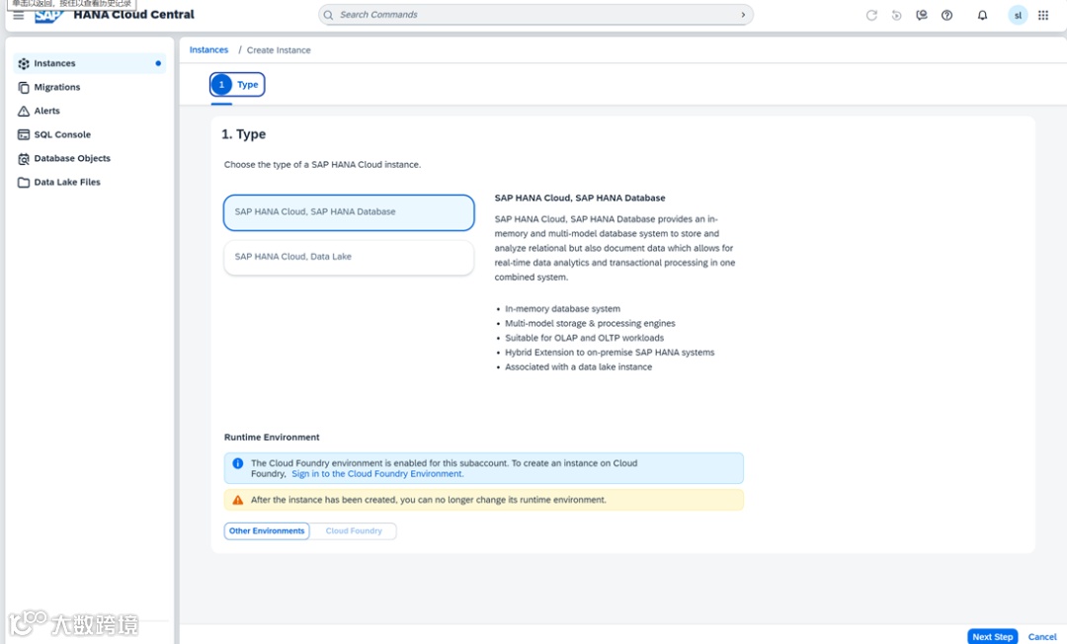
Task: Select SAP HANA Cloud, Data Lake option
Action: (349, 257)
